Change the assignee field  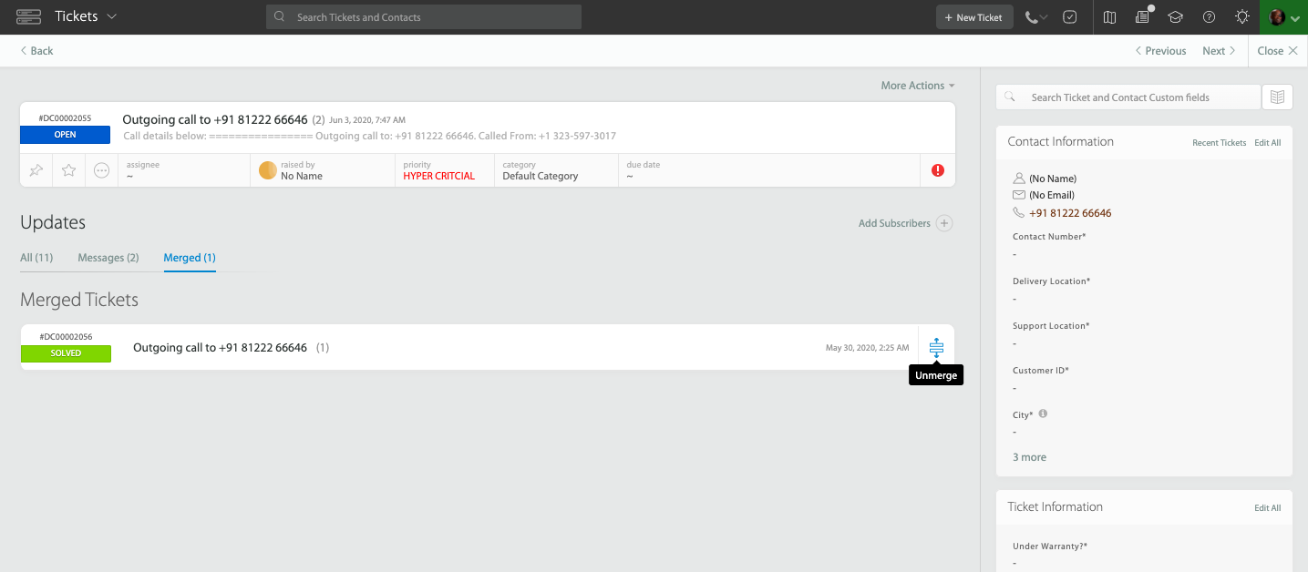(x=183, y=170)
